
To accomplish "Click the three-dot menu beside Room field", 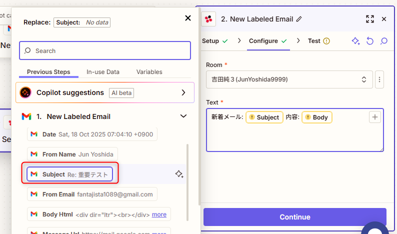I will click(x=379, y=79).
